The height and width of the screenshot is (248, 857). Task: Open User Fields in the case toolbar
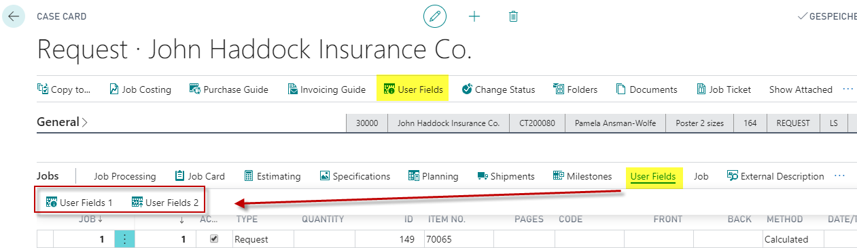(x=413, y=89)
